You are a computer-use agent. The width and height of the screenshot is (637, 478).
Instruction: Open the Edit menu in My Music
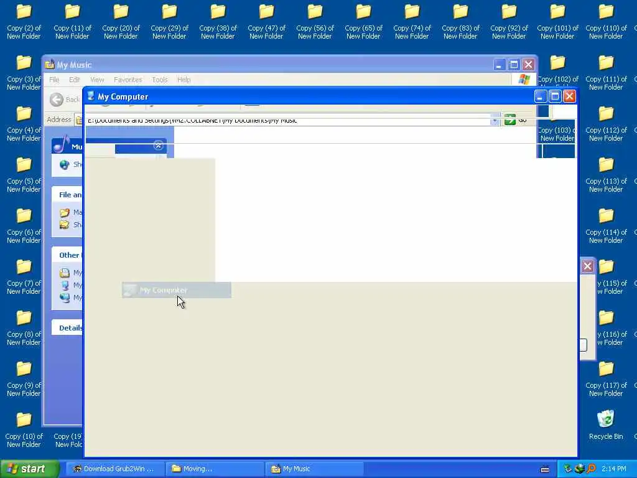click(x=75, y=80)
